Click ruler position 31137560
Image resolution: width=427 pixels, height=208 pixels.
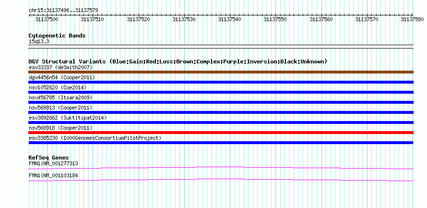(x=321, y=20)
